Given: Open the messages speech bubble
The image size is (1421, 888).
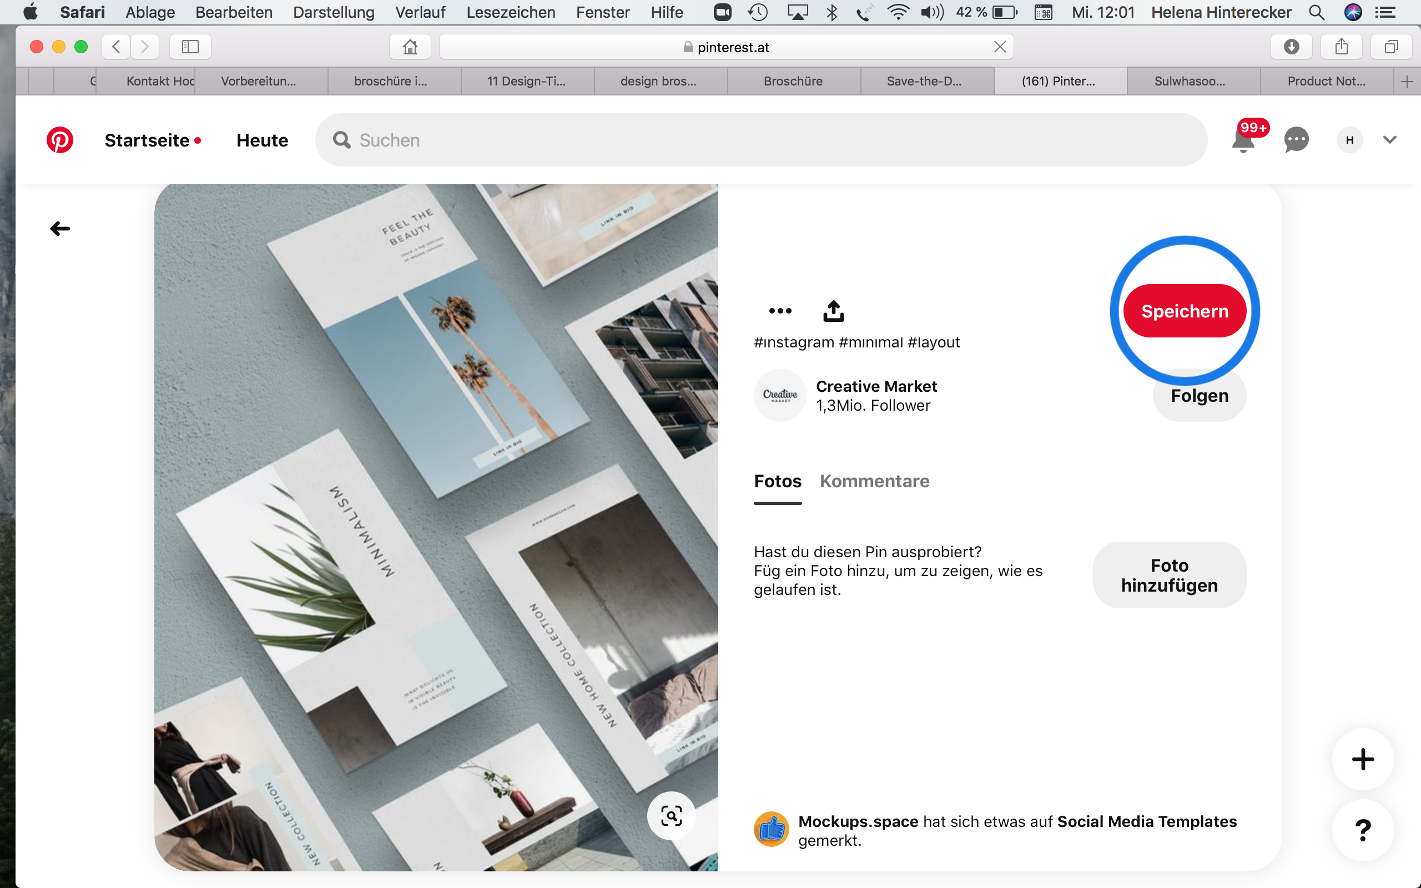Looking at the screenshot, I should point(1296,140).
